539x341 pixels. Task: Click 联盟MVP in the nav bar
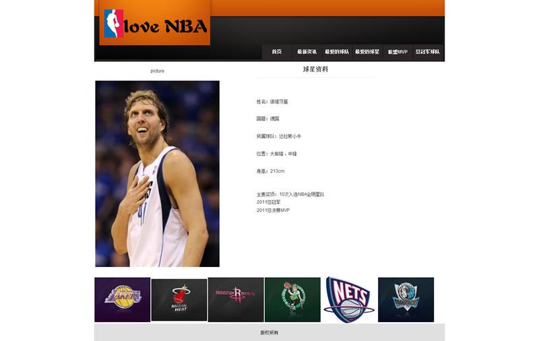pyautogui.click(x=398, y=52)
